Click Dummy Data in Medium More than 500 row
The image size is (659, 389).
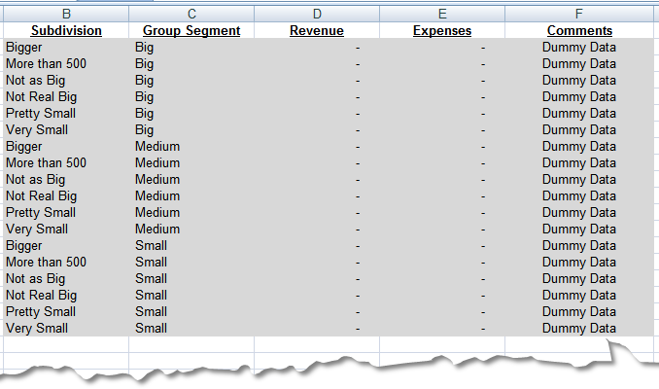579,162
